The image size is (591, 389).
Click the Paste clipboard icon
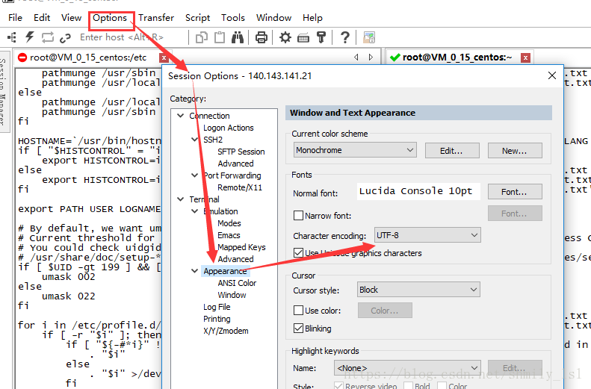click(x=220, y=37)
